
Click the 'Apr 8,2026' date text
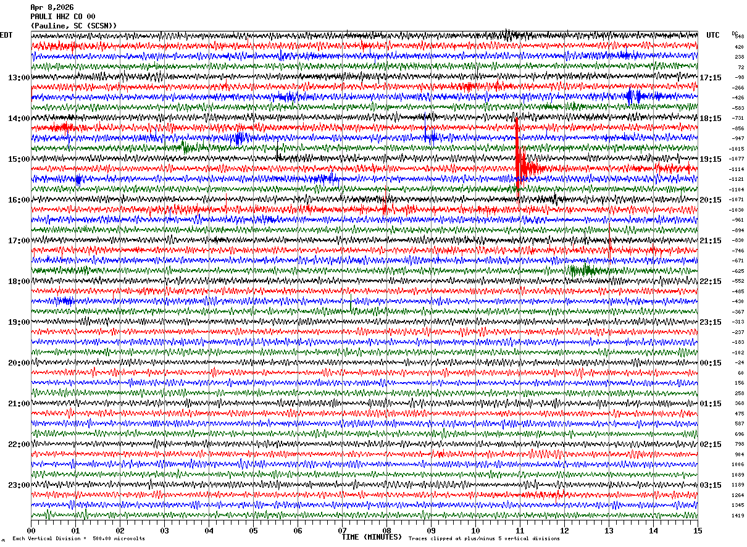(52, 7)
